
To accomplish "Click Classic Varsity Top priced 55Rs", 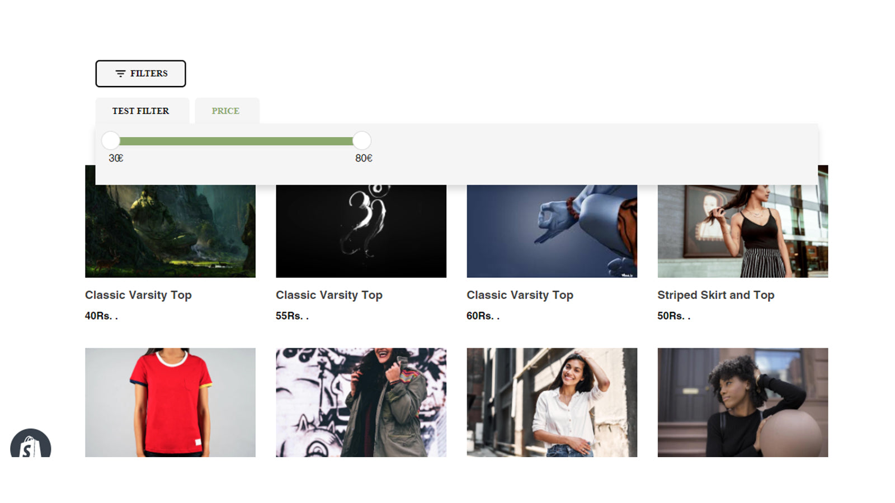I will pyautogui.click(x=329, y=295).
